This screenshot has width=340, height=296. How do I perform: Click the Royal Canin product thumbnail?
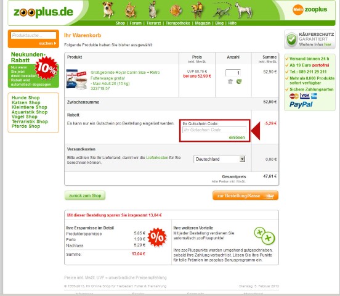click(x=76, y=80)
